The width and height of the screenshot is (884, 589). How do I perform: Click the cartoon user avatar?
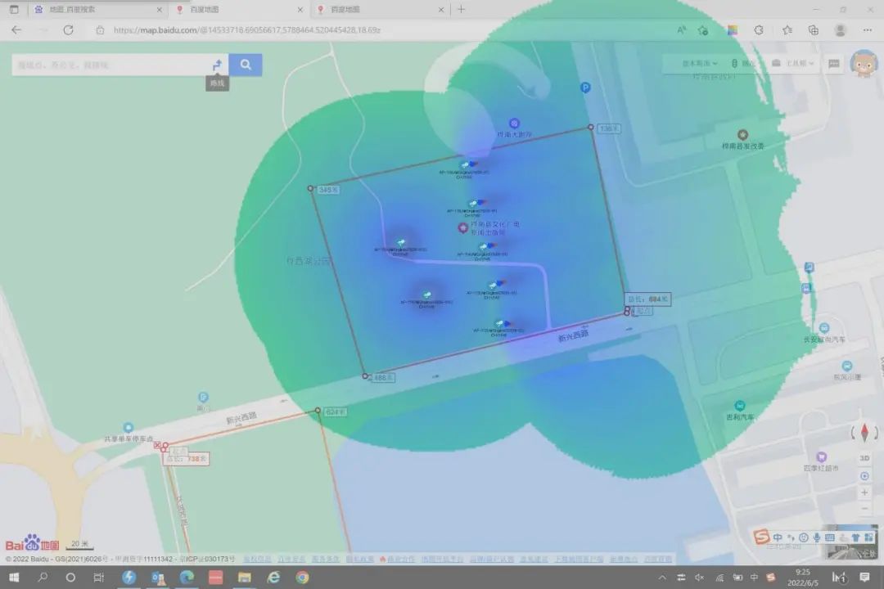coord(864,63)
